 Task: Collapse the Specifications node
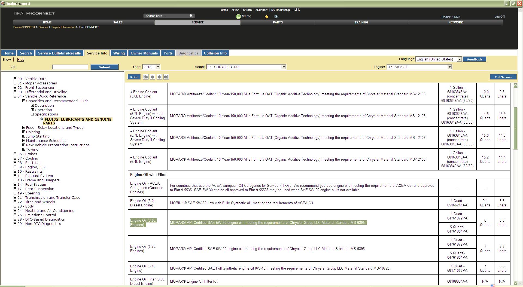click(x=32, y=114)
